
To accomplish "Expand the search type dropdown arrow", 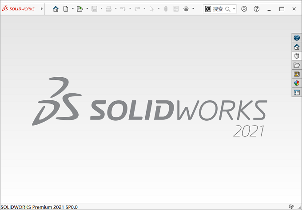I will click(234, 9).
